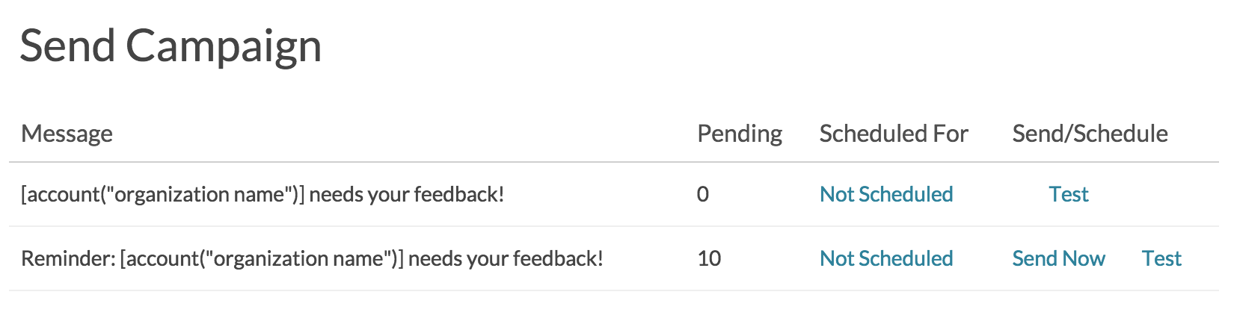Open Not Scheduled for the Reminder row
Screen dimensions: 1234x327
(886, 258)
